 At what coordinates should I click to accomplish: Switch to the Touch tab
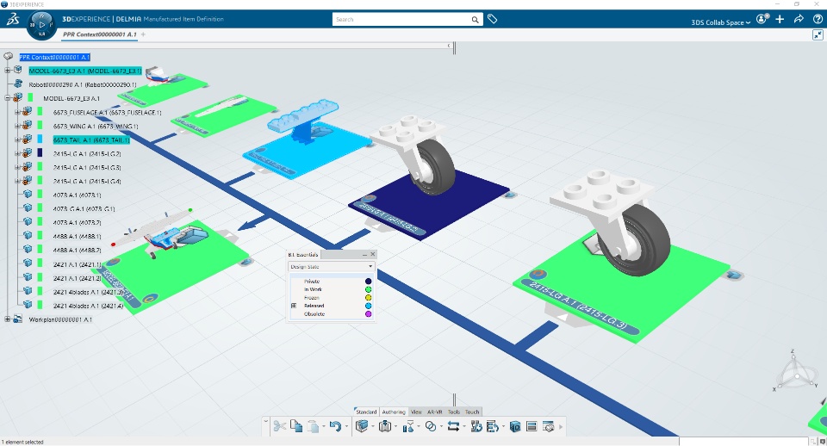click(472, 412)
